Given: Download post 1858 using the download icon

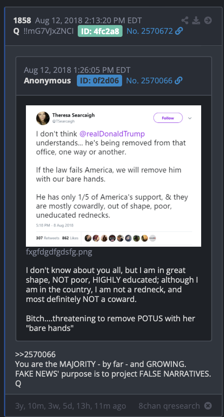Looking at the screenshot, I should click(196, 21).
